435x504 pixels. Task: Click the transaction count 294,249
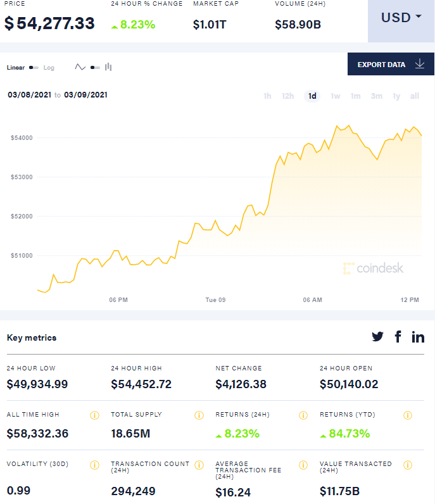[x=133, y=491]
